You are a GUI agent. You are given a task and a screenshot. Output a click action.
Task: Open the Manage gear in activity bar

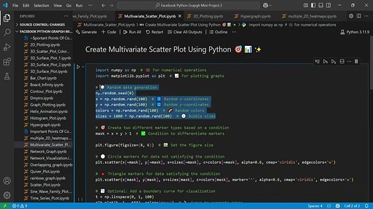7,195
